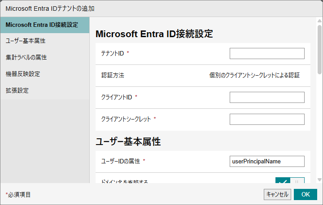Screen dimensions: 323x205
Task: Click the dialog title Microsoft Entra IDテナントの追加
Action: point(50,9)
